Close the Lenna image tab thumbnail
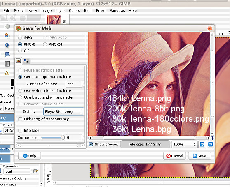This screenshot has height=187, width=230. (x=64, y=22)
